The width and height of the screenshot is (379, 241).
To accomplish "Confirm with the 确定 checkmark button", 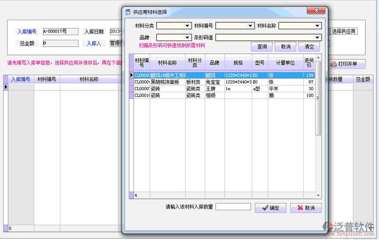I will click(x=270, y=208).
